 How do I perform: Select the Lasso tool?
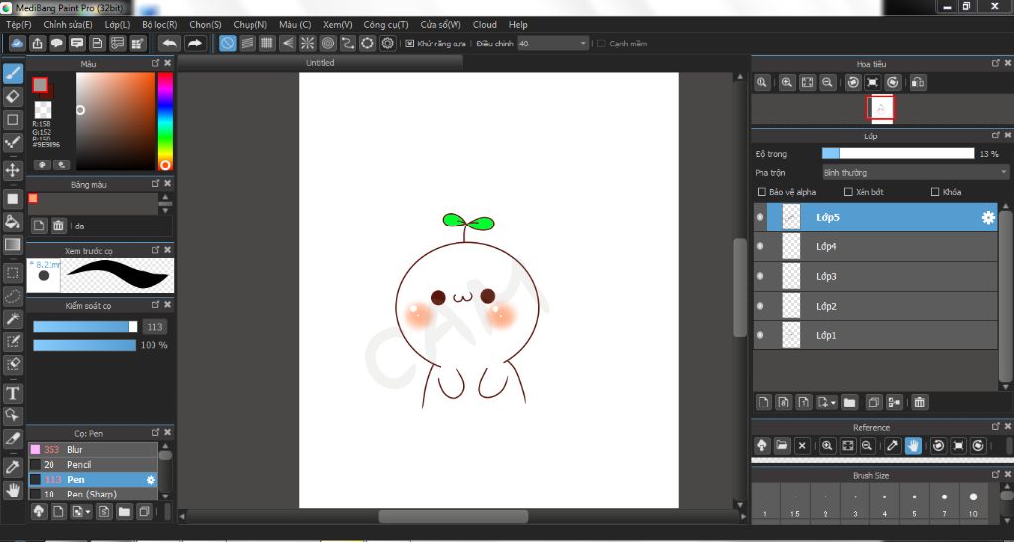(12, 296)
